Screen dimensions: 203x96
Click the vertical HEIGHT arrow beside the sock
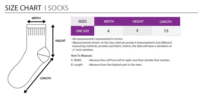pyautogui.click(x=53, y=41)
